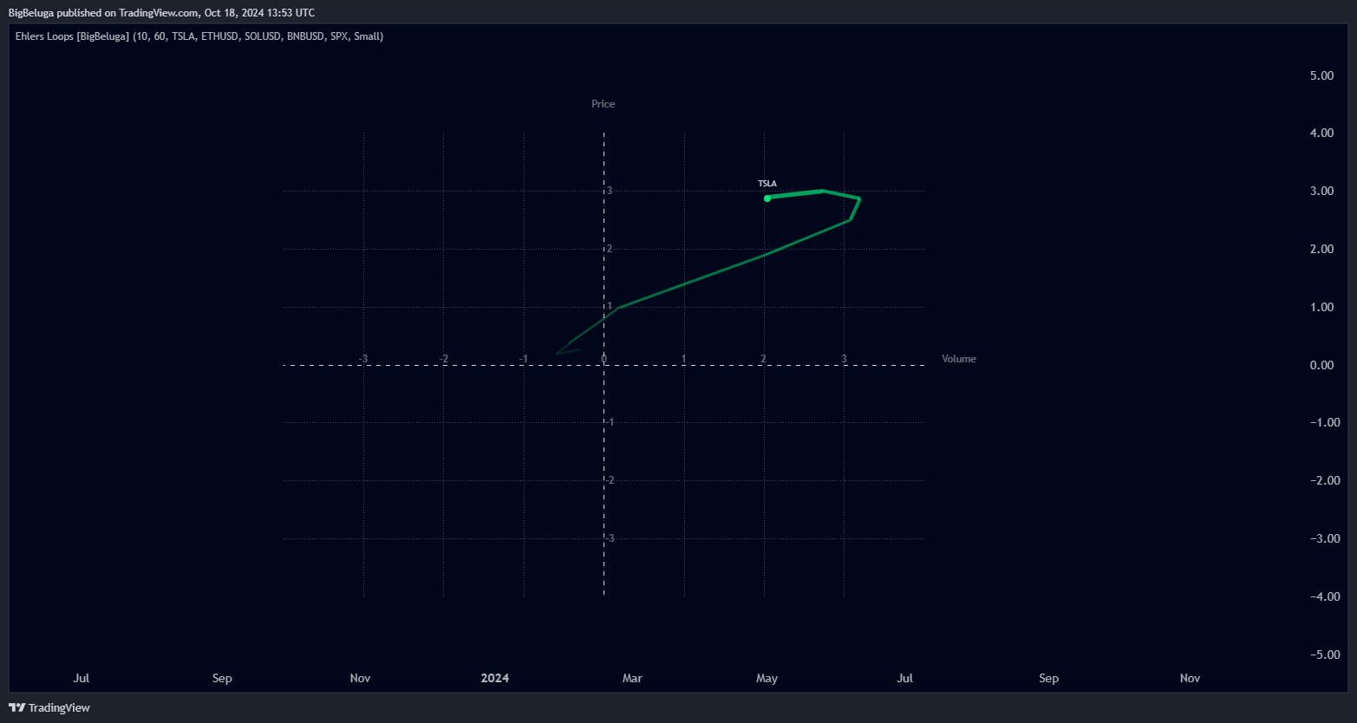This screenshot has height=723, width=1357.
Task: Click the −3.00 value on price scale
Action: 1324,539
